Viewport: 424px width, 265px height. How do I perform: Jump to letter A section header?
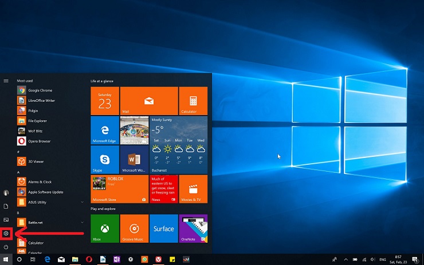18,172
